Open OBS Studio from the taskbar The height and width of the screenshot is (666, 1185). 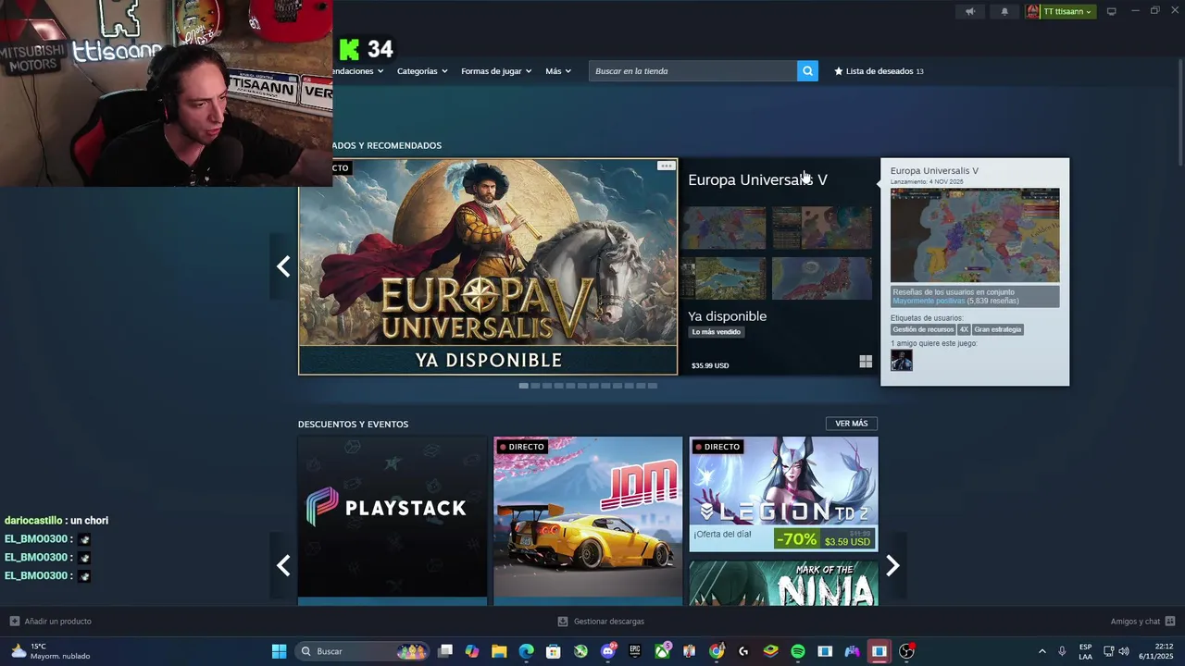coord(906,651)
